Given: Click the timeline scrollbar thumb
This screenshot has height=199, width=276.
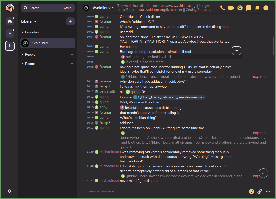Looking at the screenshot, I should coord(273,46).
